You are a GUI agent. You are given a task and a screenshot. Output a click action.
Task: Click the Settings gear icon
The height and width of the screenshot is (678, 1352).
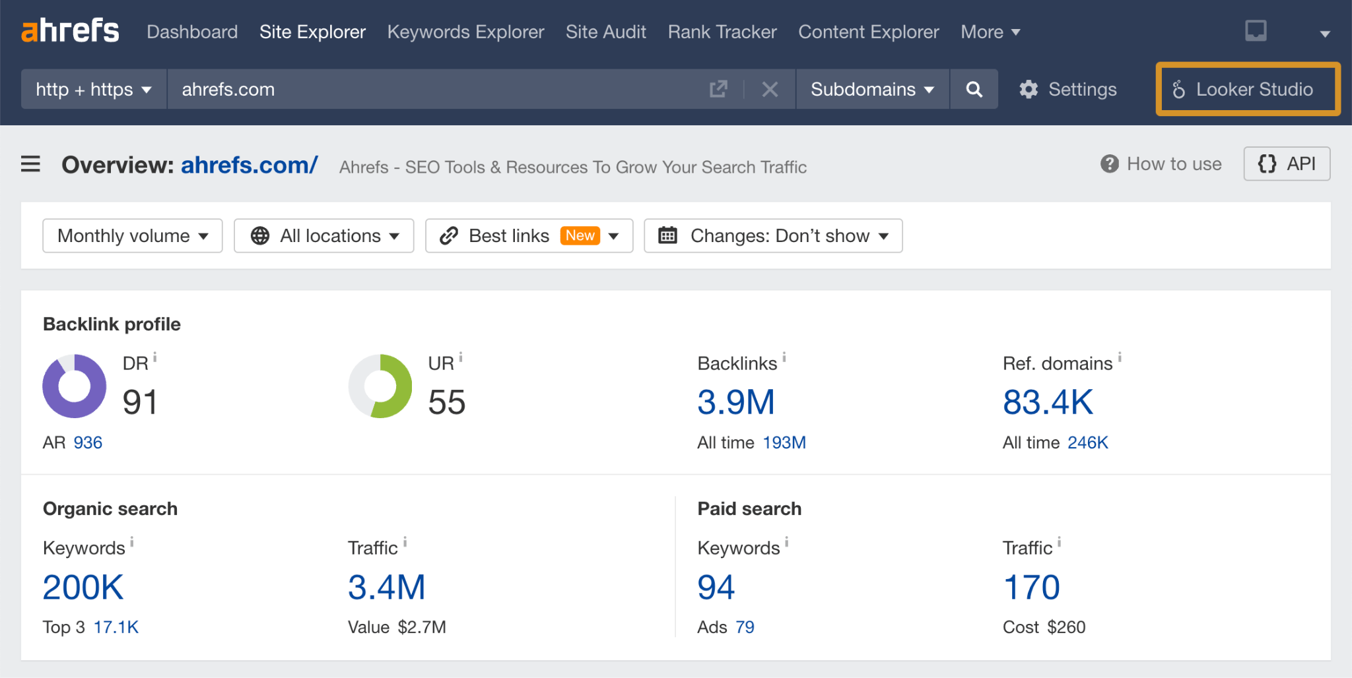pyautogui.click(x=1028, y=89)
